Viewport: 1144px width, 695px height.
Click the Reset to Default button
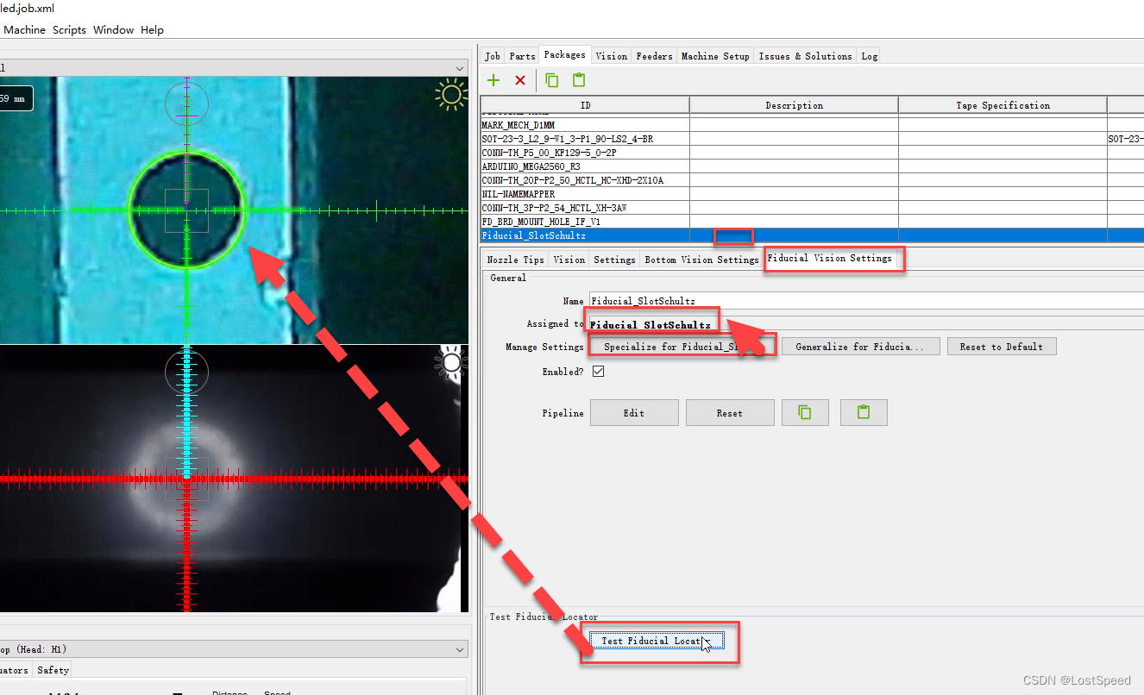1001,347
